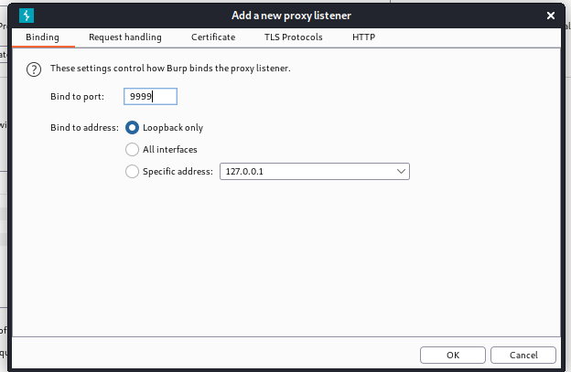Click the Specific address label text
The width and height of the screenshot is (571, 372).
[x=178, y=171]
